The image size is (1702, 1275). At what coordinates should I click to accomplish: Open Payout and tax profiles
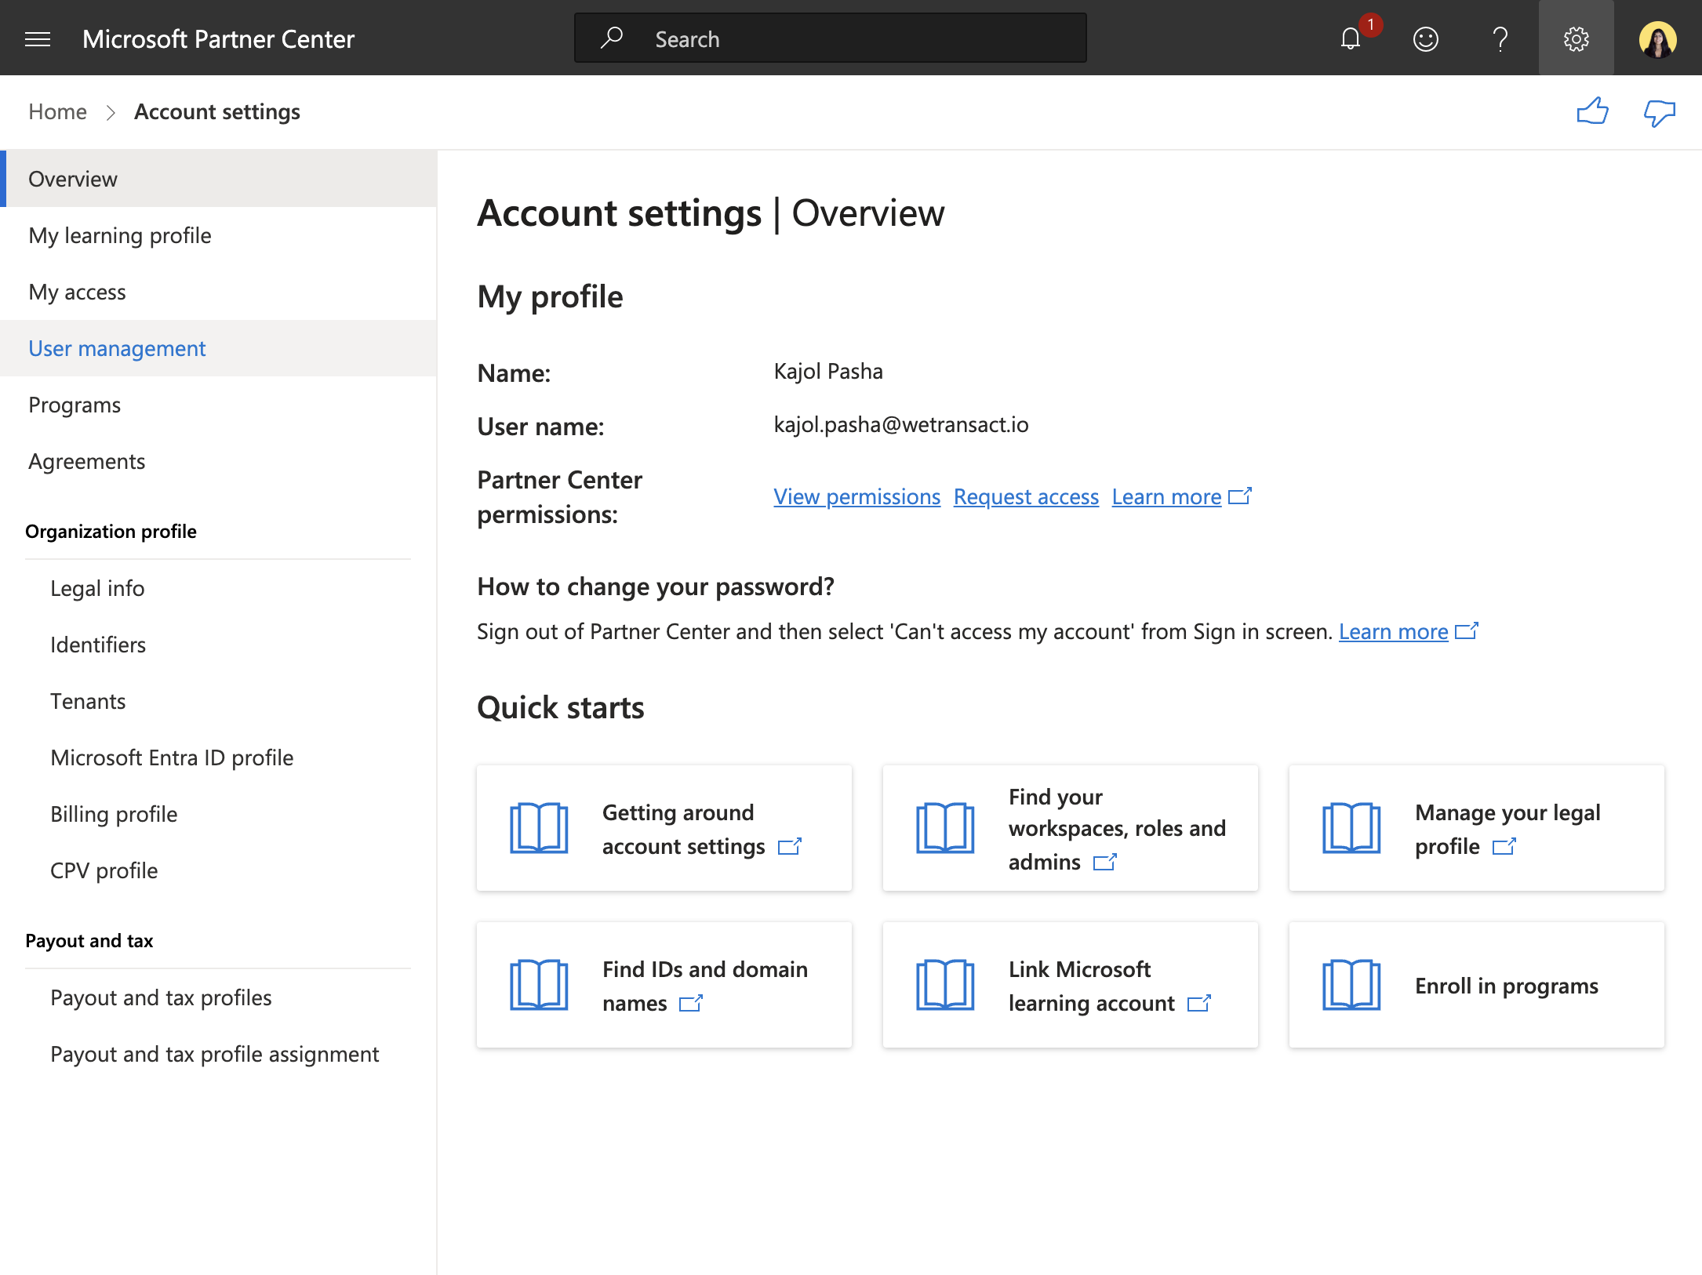[218, 997]
